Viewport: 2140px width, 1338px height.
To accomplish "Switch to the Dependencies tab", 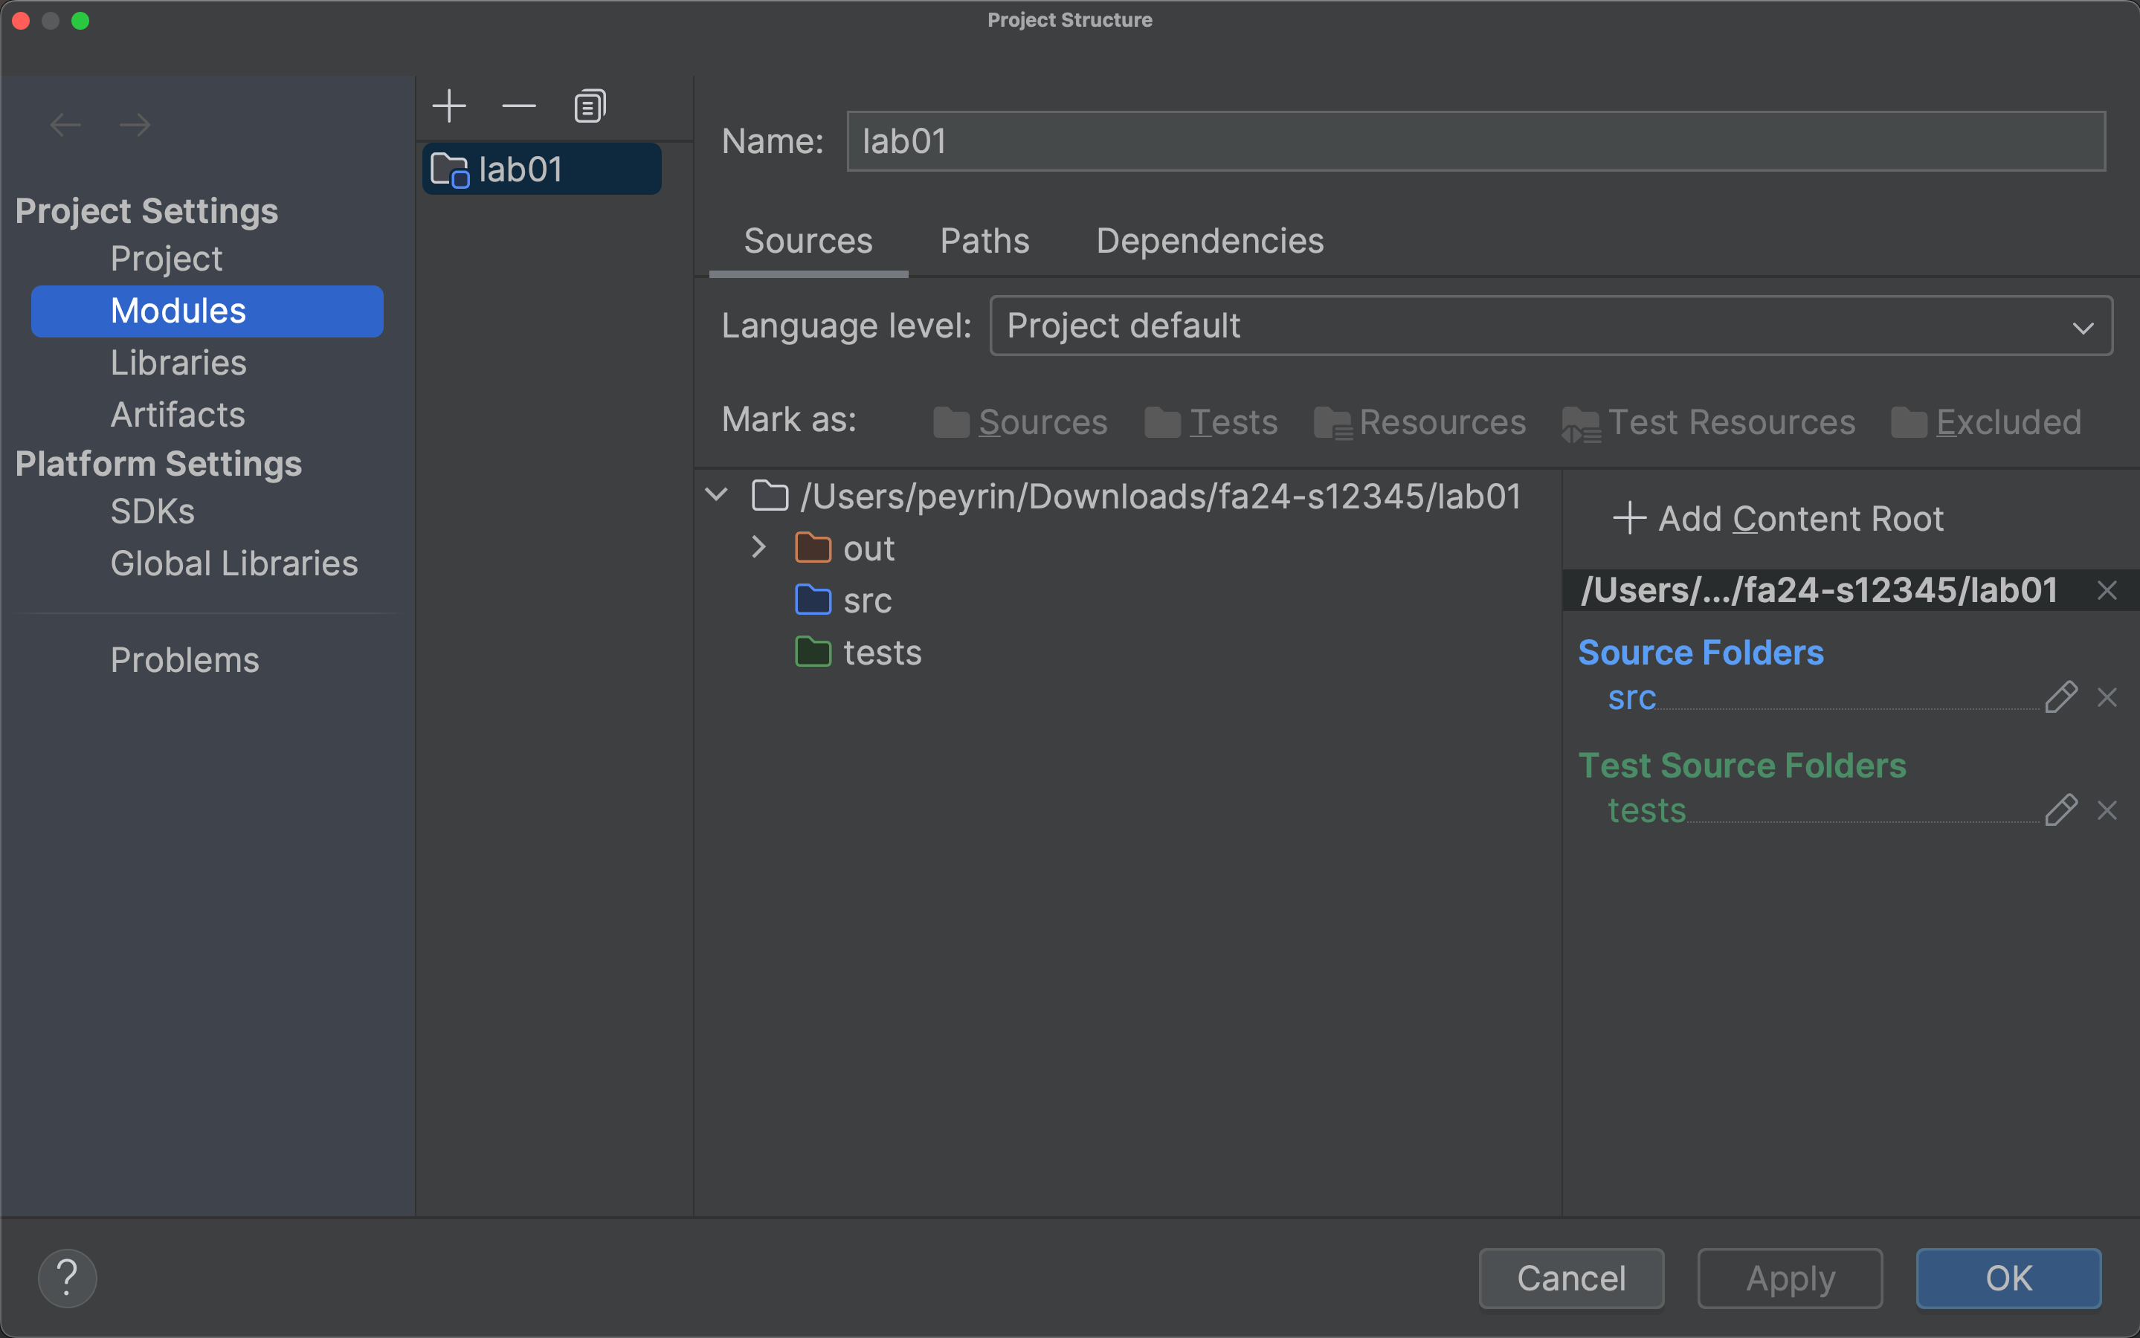I will click(x=1209, y=241).
